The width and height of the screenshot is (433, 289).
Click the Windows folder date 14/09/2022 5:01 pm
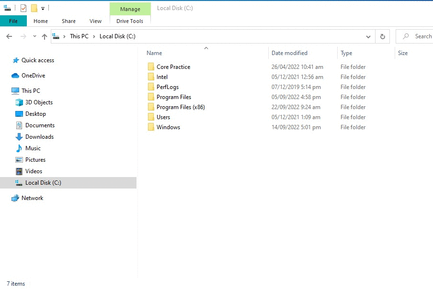pos(296,127)
